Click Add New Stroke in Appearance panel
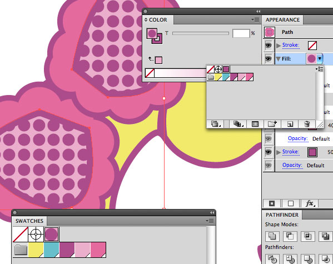The height and width of the screenshot is (264, 333). click(272, 203)
